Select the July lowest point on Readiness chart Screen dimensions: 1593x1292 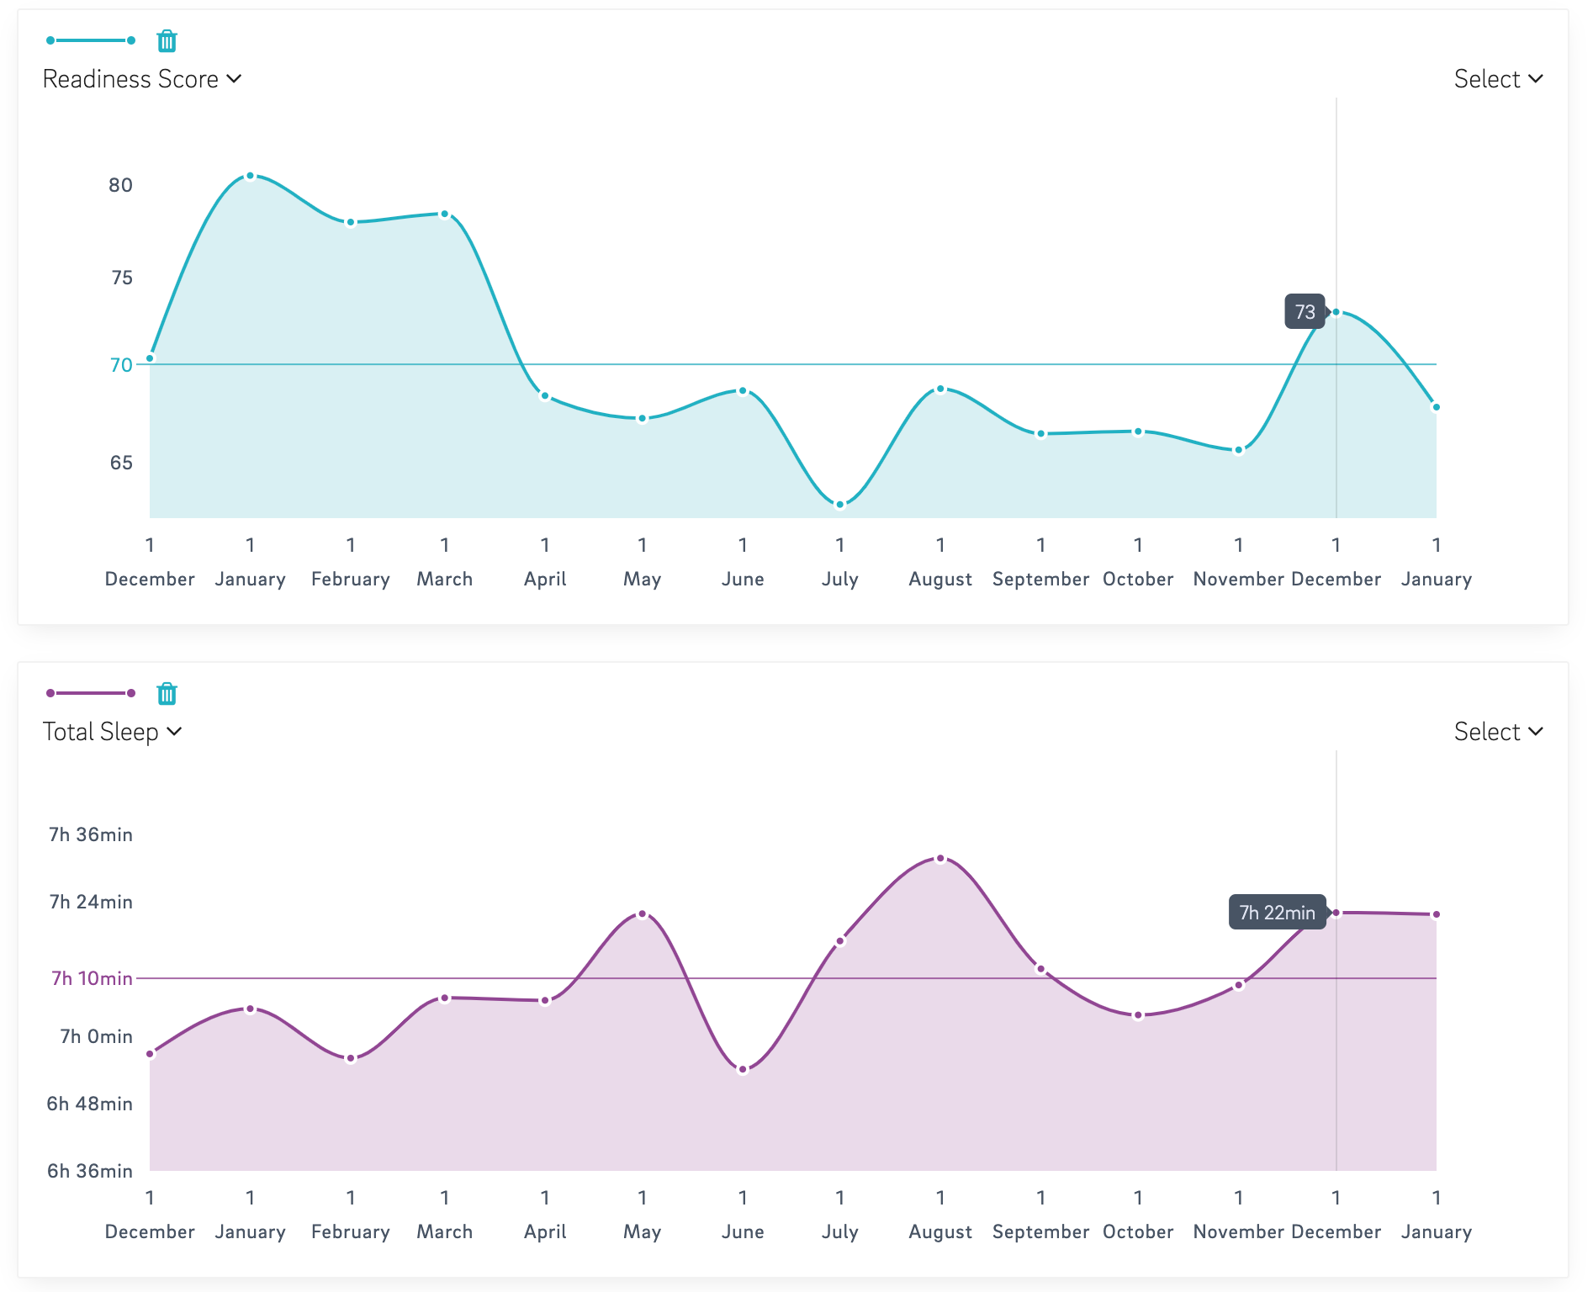click(x=839, y=505)
